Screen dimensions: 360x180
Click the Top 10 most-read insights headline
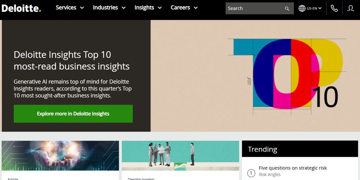(x=72, y=60)
